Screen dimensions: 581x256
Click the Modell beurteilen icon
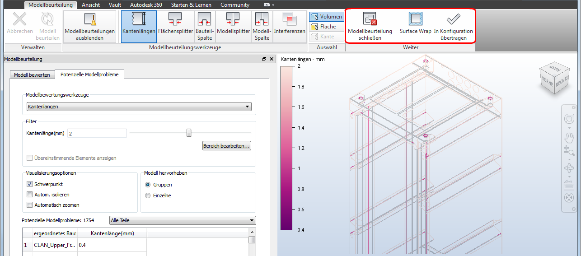click(47, 19)
